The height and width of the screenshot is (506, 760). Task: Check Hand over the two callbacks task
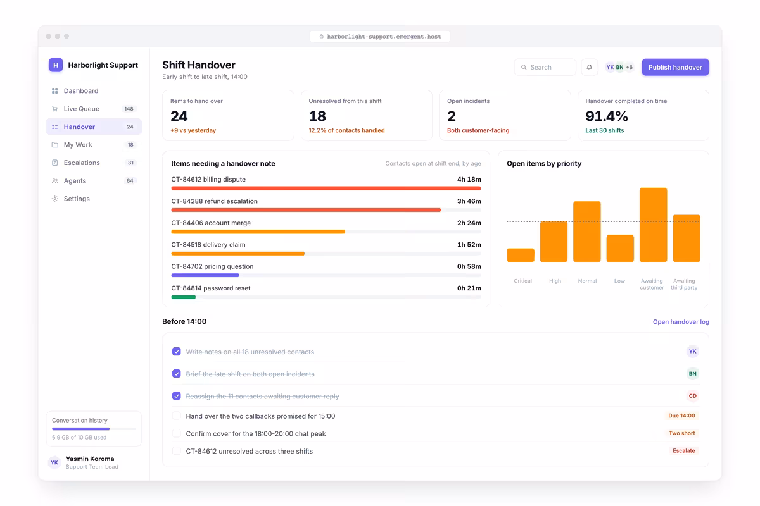click(x=177, y=416)
